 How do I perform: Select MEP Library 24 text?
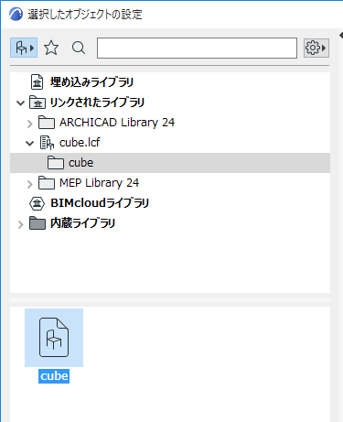coord(99,183)
